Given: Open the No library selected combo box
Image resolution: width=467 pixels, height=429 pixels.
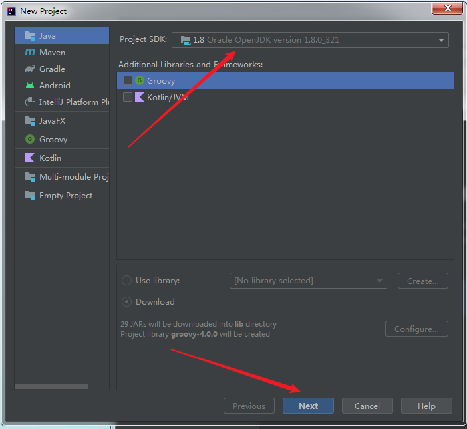Looking at the screenshot, I should pos(308,281).
